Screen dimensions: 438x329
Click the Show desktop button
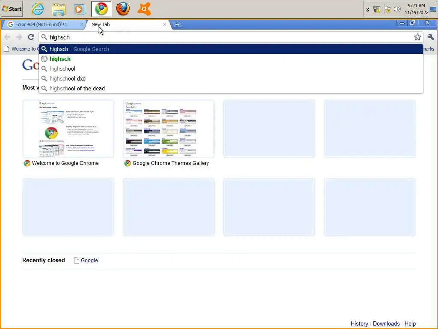coord(433,9)
